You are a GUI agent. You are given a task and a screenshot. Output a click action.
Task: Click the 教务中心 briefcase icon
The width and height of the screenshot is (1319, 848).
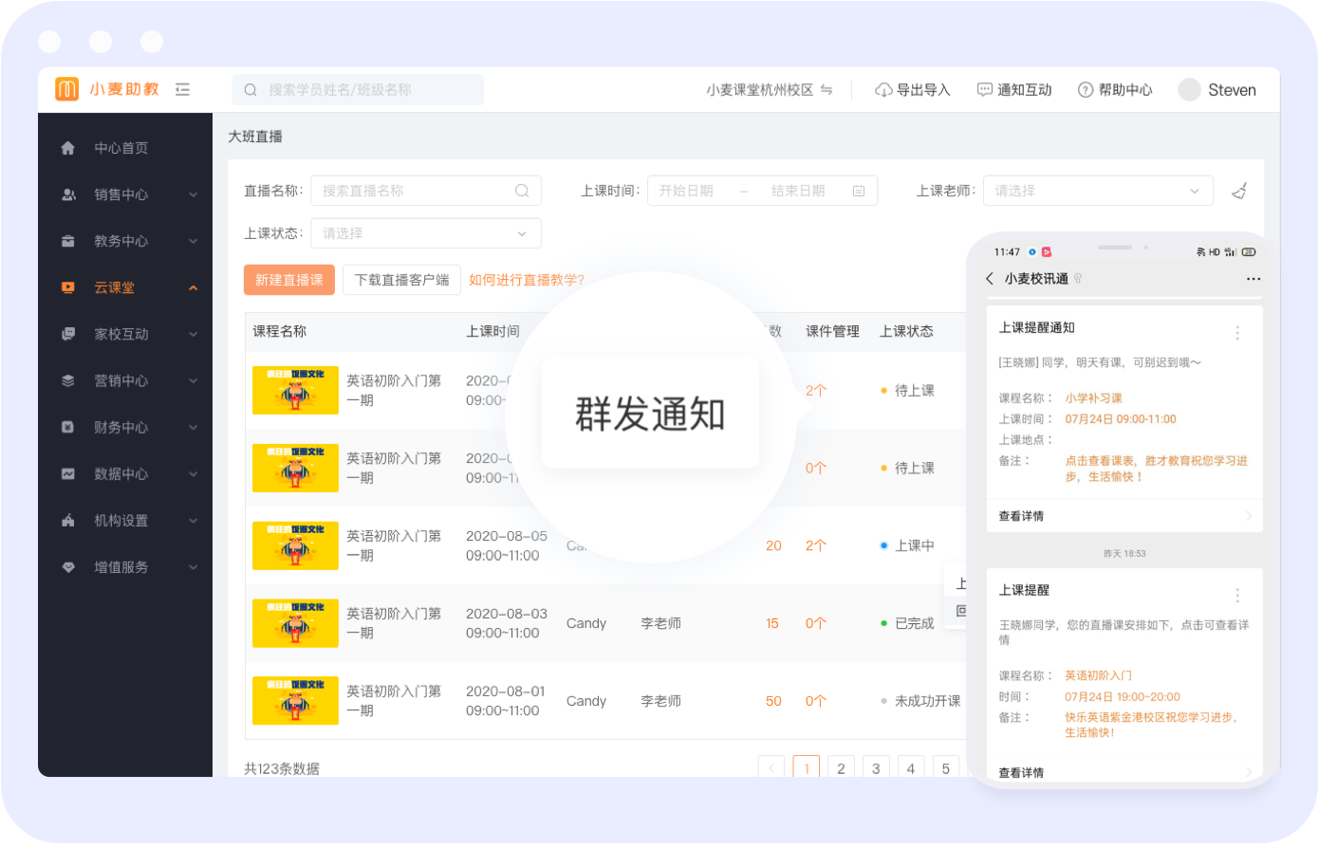[68, 241]
